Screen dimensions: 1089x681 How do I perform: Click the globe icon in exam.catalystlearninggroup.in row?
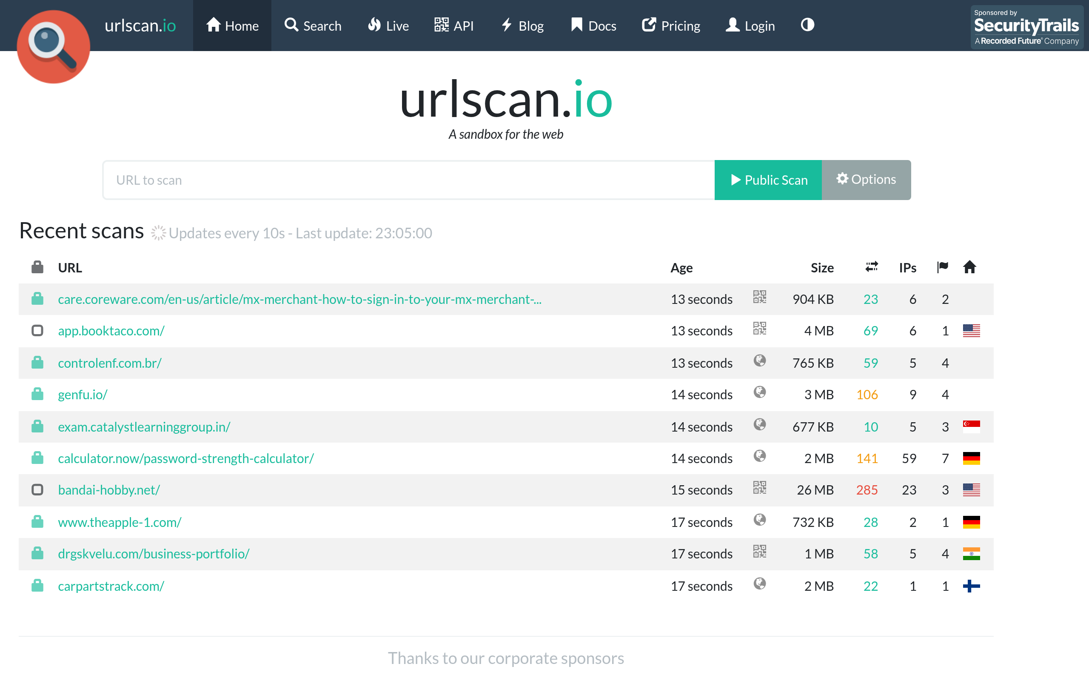pyautogui.click(x=760, y=424)
